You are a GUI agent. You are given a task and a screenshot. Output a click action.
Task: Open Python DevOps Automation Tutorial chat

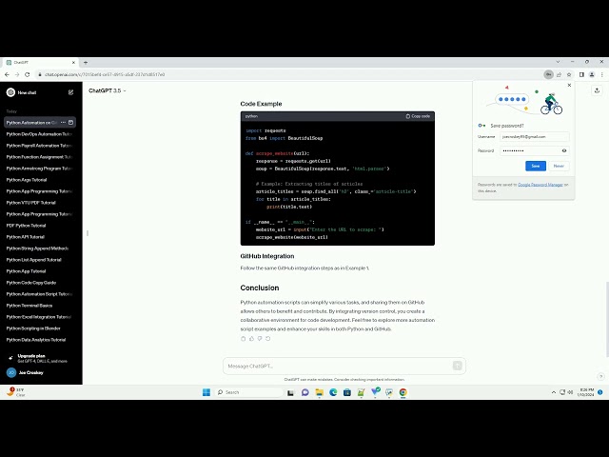(40, 134)
